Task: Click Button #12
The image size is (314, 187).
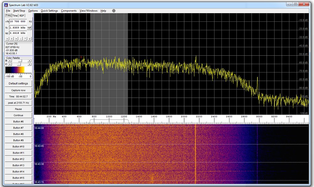Action: 19,159
